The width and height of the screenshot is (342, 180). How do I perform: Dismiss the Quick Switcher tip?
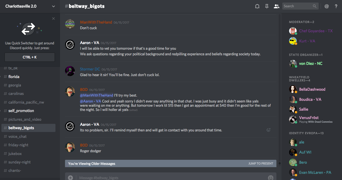pyautogui.click(x=53, y=19)
